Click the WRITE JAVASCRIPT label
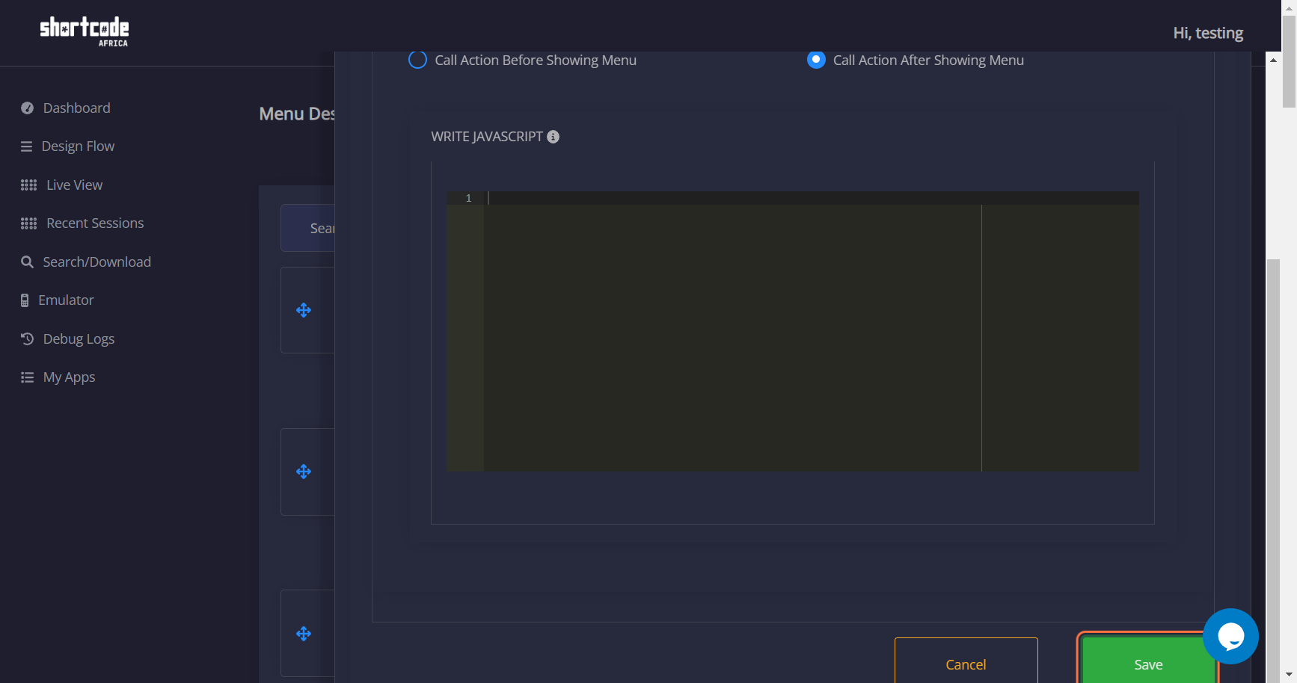The height and width of the screenshot is (683, 1297). (487, 137)
